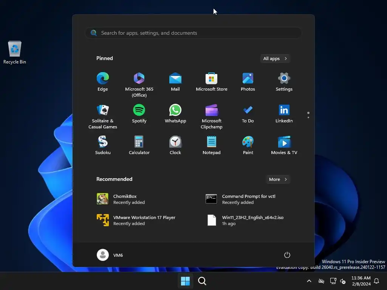Screen dimensions: 387x290
Task: Select the Recycle Bin desktop icon
Action: coord(15,52)
